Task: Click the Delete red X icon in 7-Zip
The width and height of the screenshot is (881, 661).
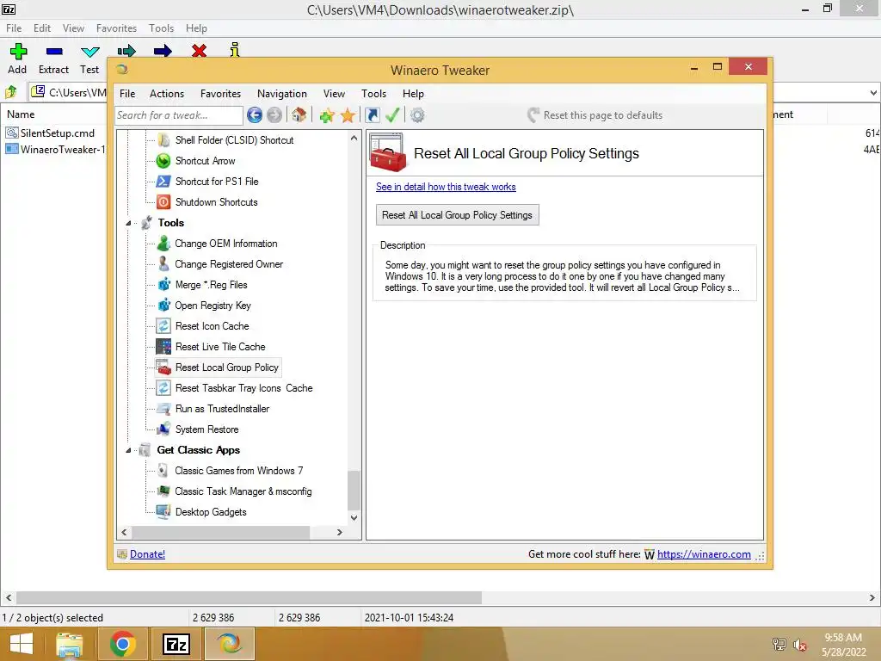Action: [x=199, y=51]
